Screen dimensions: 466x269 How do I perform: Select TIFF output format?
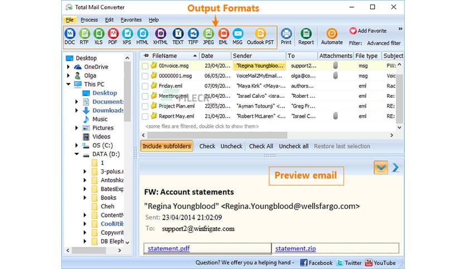point(193,37)
